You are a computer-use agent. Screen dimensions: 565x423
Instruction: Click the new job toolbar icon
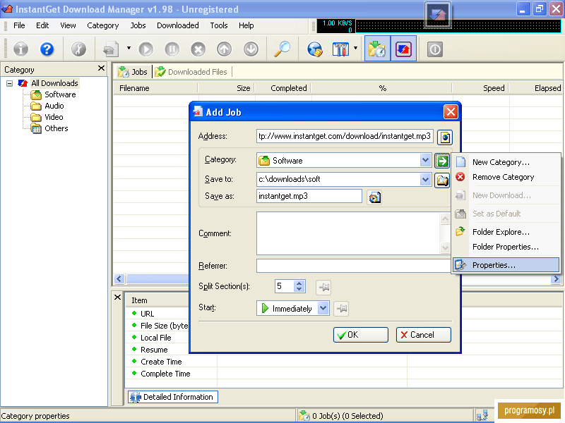click(x=111, y=49)
